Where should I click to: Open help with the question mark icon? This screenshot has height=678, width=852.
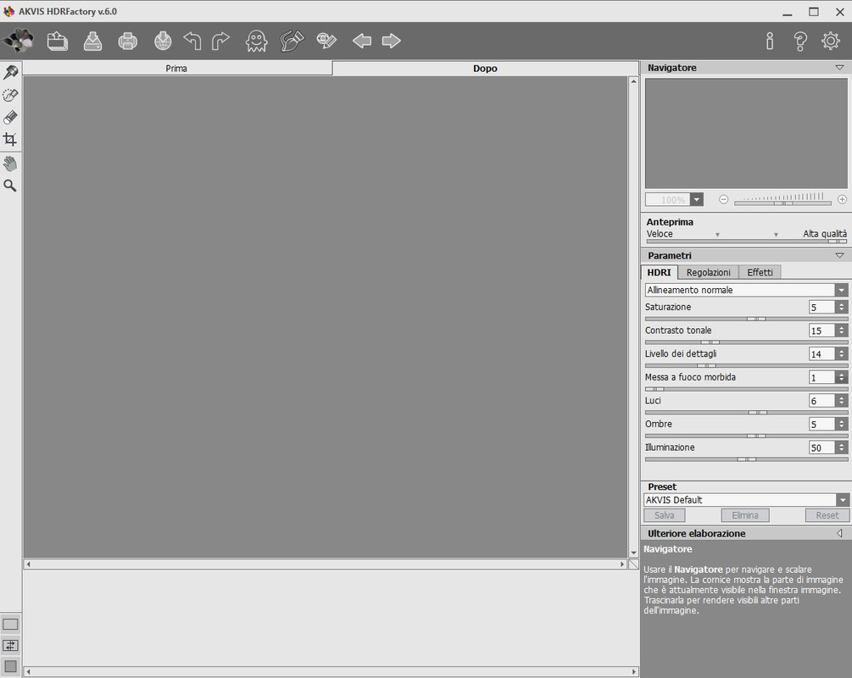(x=799, y=41)
